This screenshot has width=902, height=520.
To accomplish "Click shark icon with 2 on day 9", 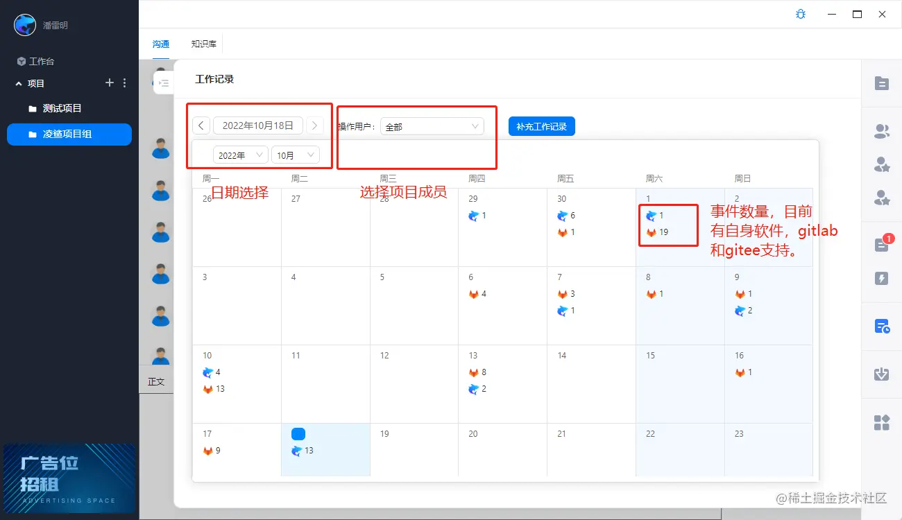I will pyautogui.click(x=740, y=311).
